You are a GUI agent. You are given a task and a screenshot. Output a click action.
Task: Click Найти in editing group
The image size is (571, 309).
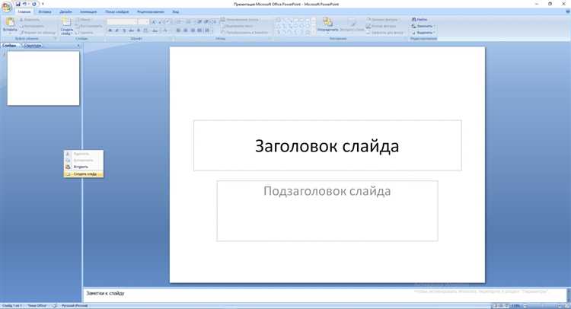pos(419,19)
